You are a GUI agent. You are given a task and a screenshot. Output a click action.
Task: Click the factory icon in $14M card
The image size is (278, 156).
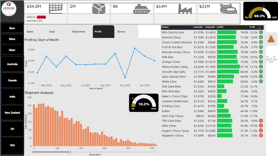[185, 9]
